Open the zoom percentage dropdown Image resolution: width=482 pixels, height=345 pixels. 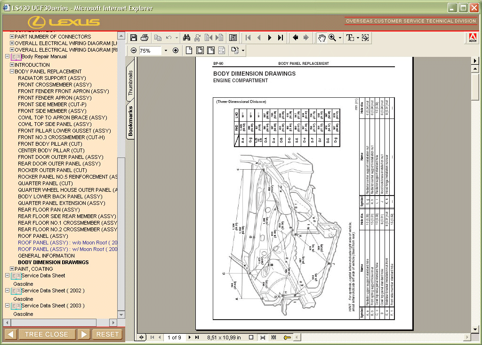coord(166,50)
